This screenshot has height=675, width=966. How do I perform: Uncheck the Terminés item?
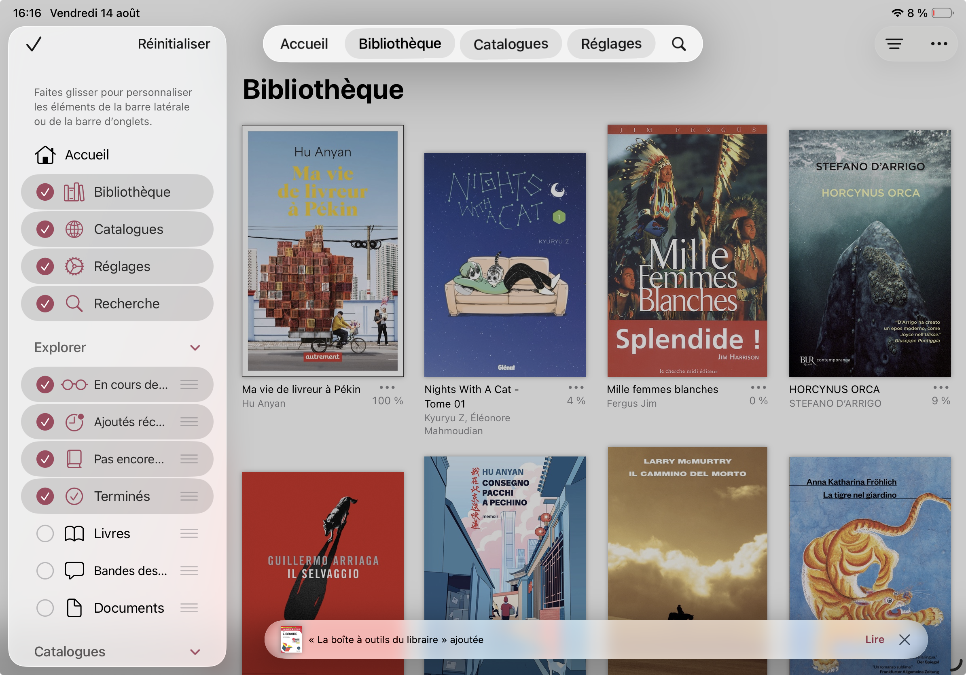[45, 496]
